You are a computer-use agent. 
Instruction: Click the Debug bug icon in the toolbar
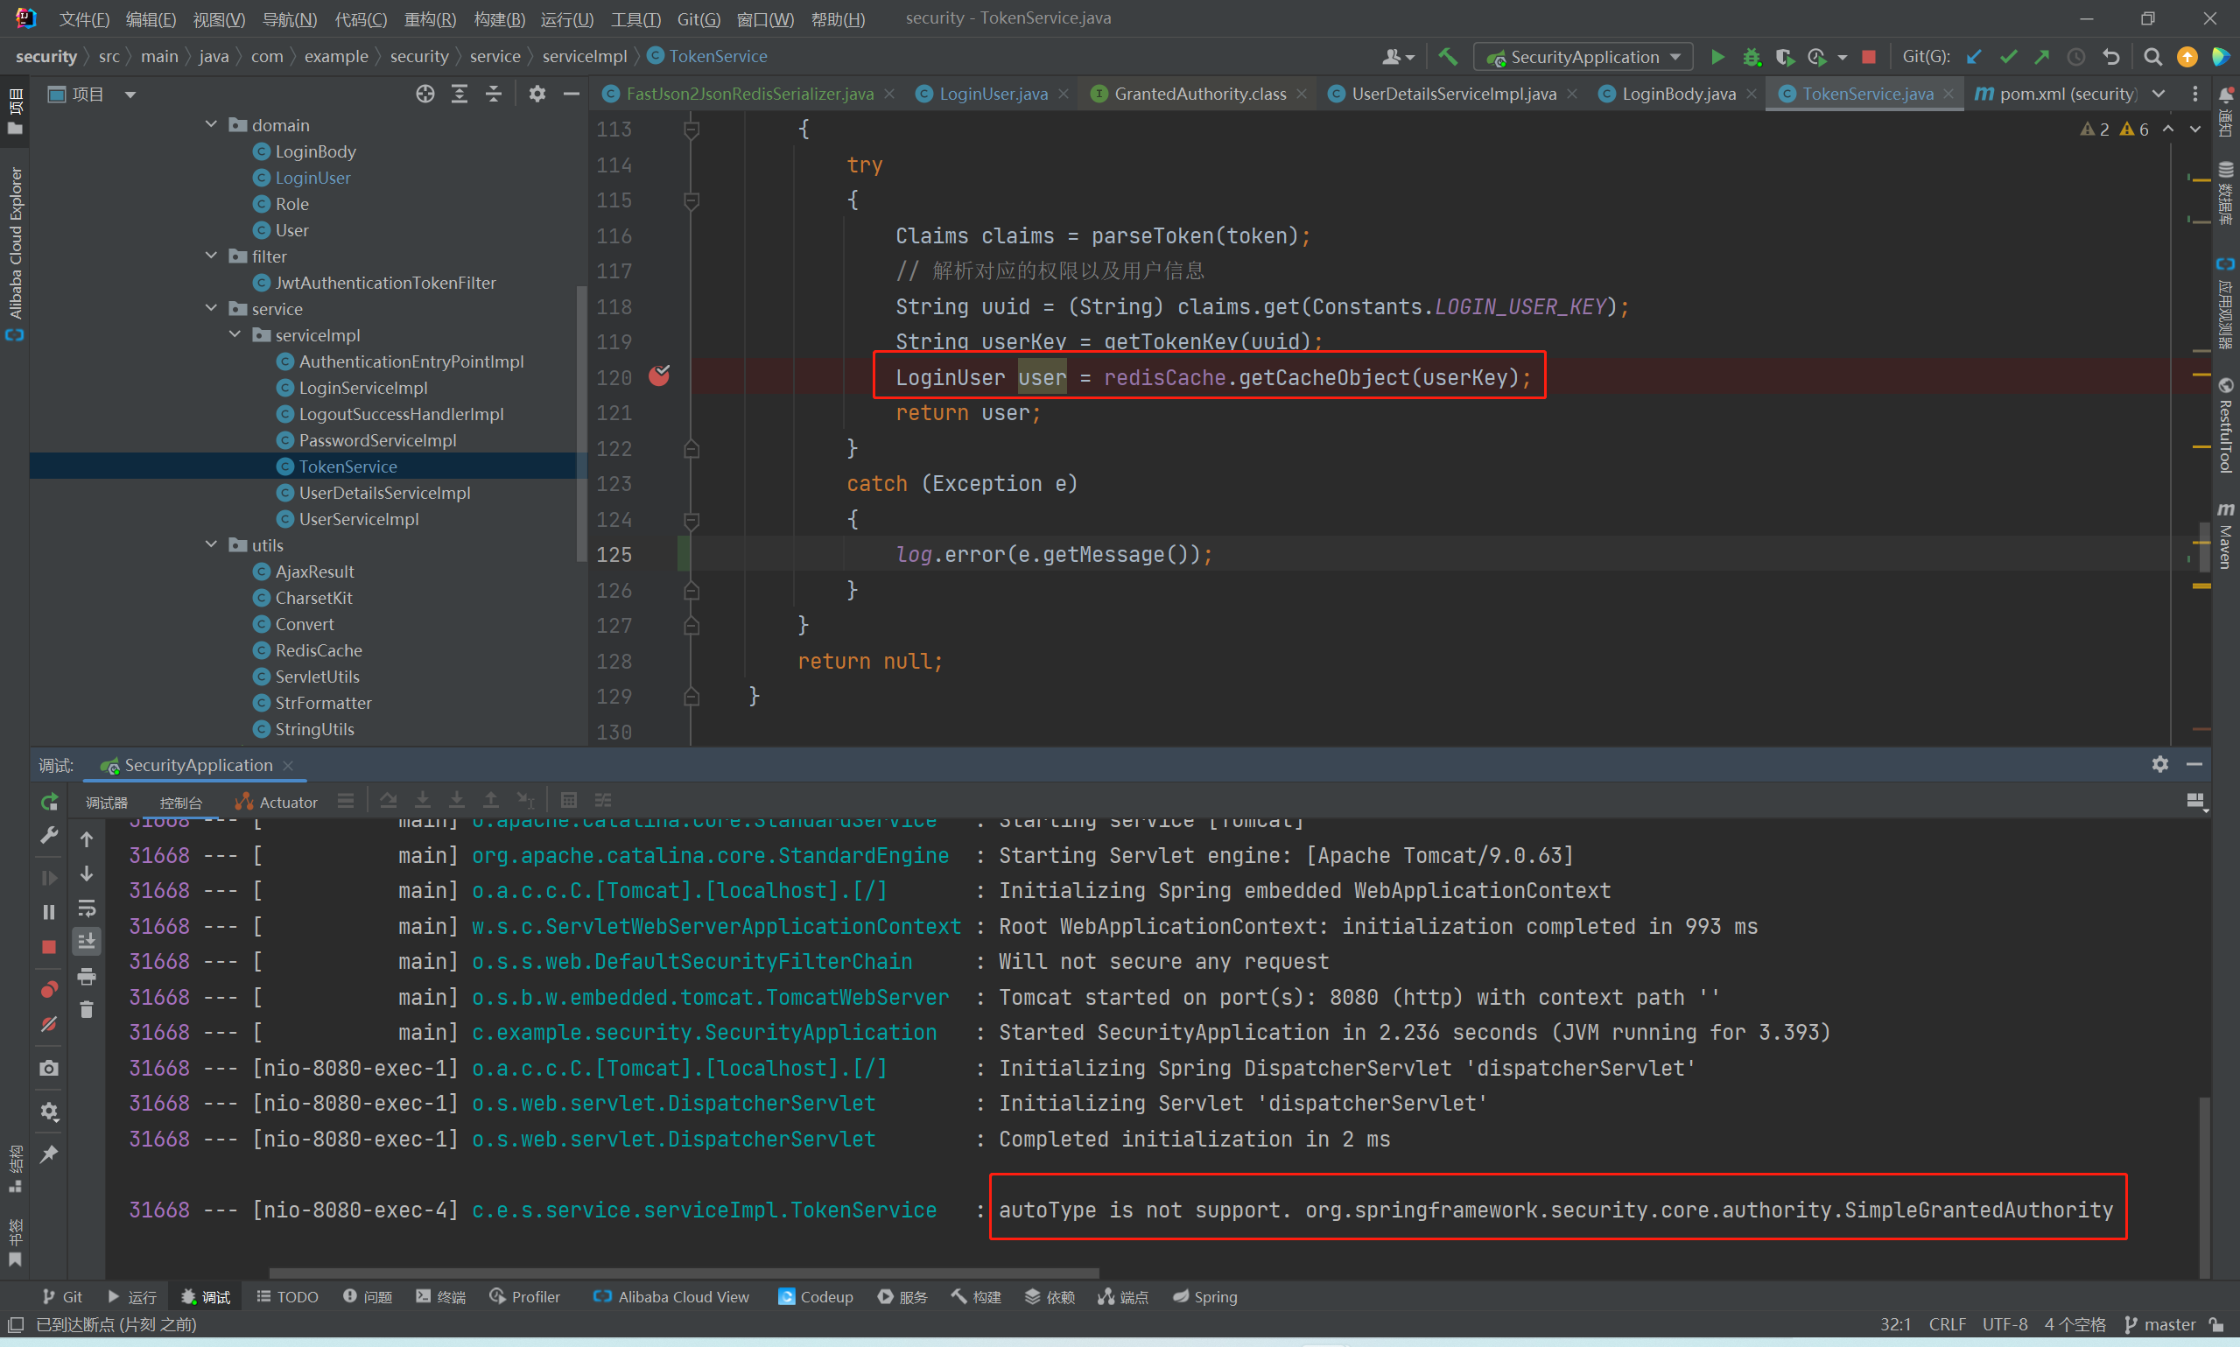coord(1752,57)
